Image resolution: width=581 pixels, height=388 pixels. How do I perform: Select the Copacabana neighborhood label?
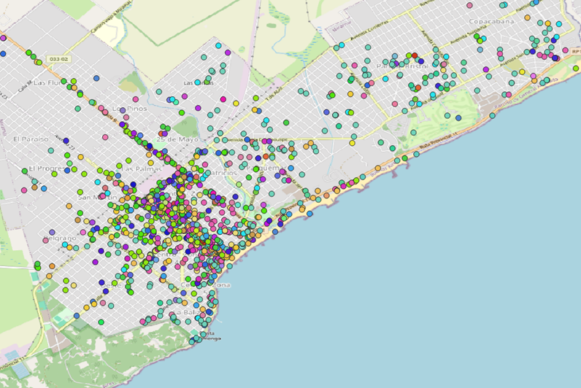491,21
